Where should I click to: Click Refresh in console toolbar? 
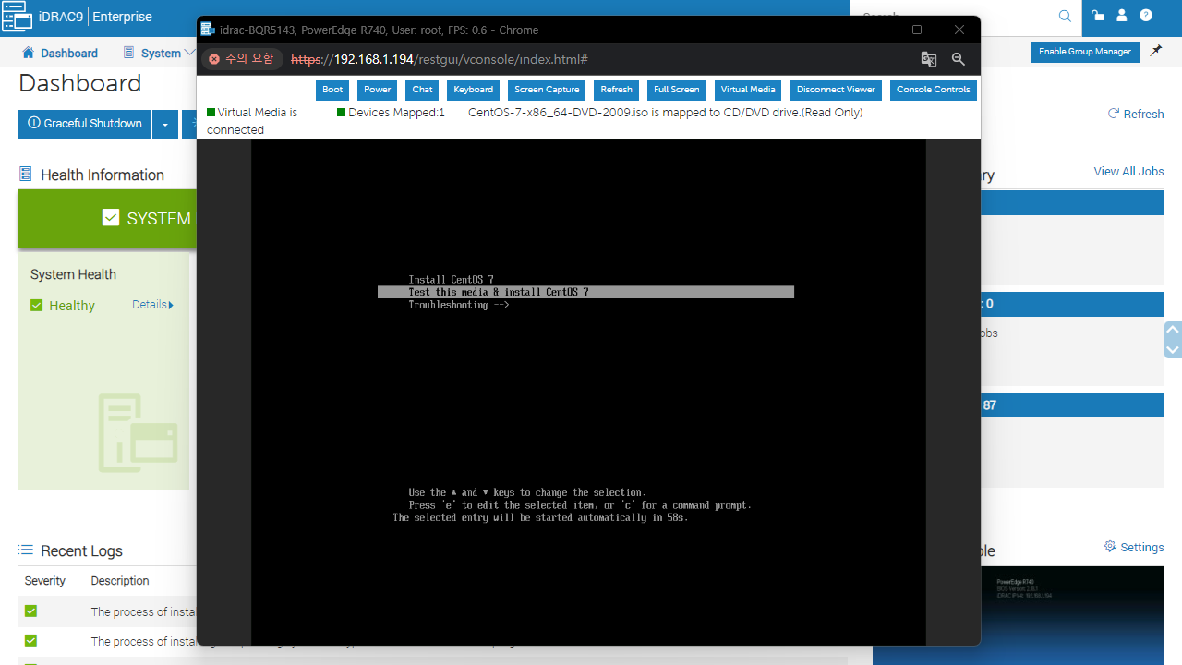[616, 90]
